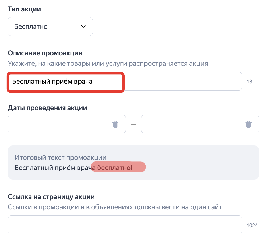Click the chevron arrow in the promo type selector
Image resolution: width=259 pixels, height=239 pixels.
(x=83, y=26)
